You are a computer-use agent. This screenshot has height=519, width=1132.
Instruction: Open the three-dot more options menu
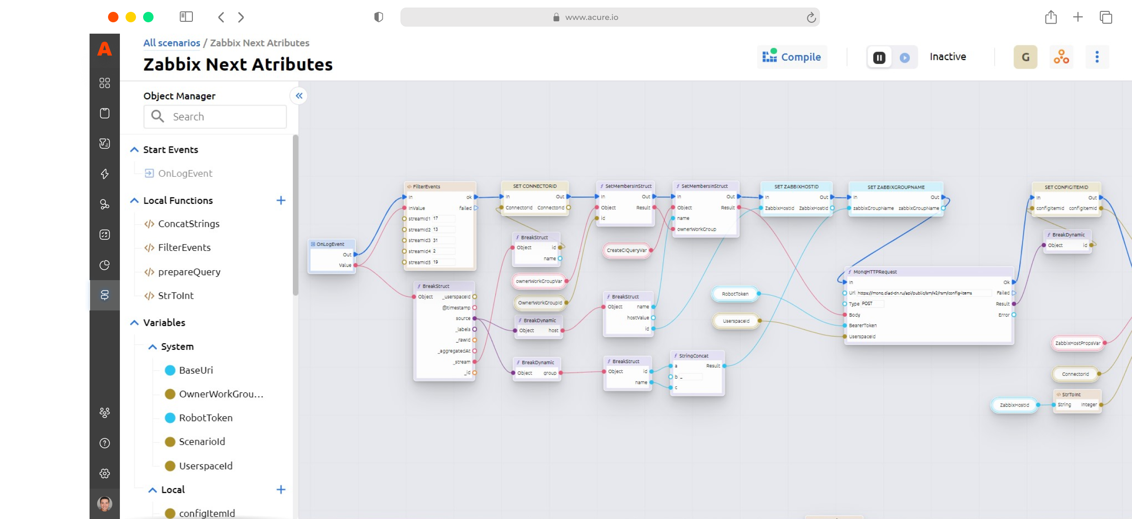pos(1097,57)
